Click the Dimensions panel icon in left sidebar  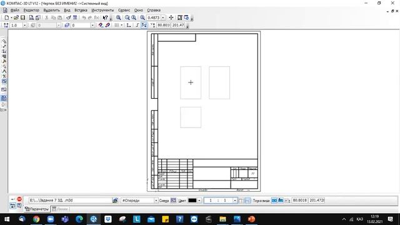click(4, 46)
